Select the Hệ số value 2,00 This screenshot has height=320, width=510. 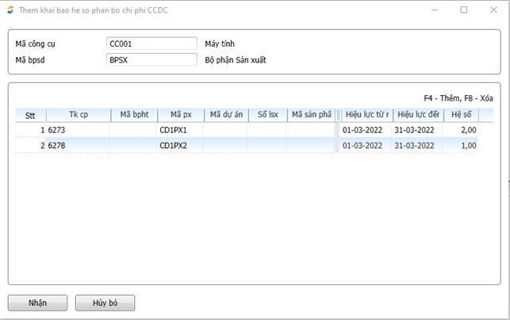pyautogui.click(x=461, y=130)
